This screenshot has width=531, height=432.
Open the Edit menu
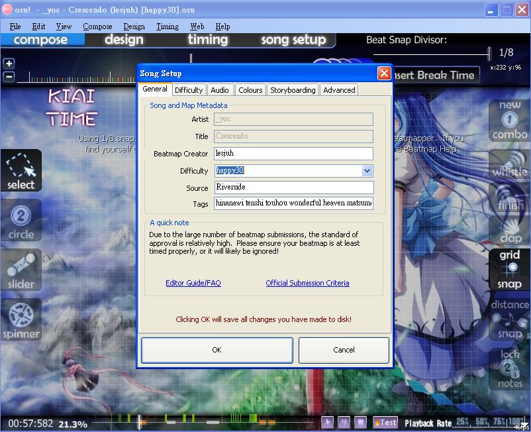coord(38,27)
